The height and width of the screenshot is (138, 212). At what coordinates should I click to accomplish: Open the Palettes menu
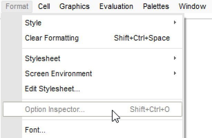[x=156, y=7]
